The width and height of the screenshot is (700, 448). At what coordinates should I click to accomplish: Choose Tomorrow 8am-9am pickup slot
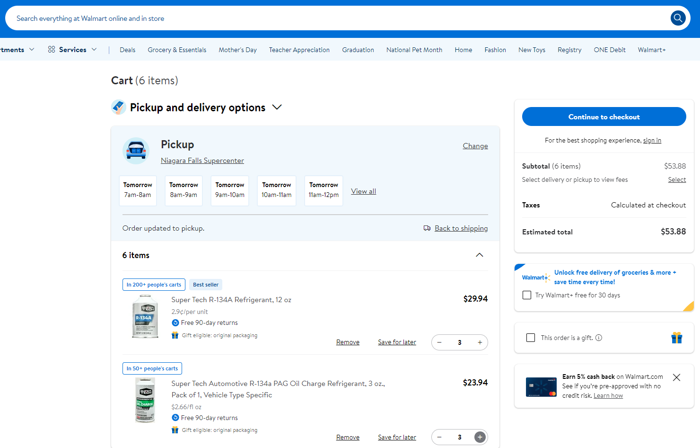point(184,190)
